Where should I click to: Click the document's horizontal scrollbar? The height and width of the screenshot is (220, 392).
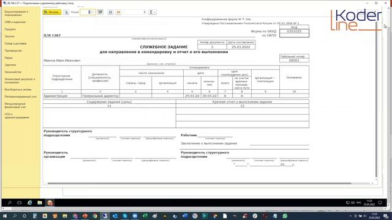pyautogui.click(x=199, y=183)
